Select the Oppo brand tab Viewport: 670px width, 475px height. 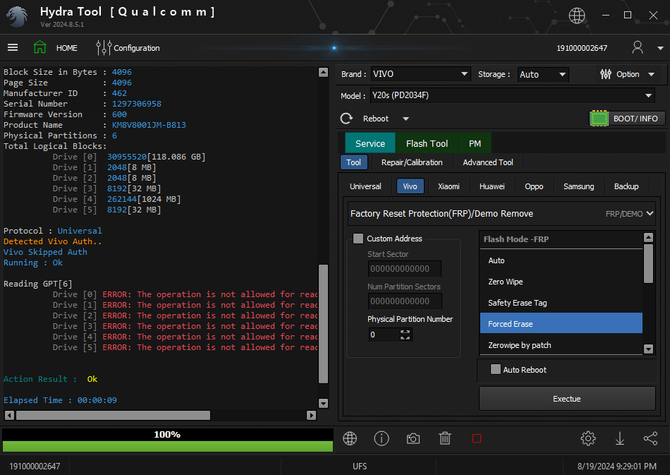pos(534,186)
